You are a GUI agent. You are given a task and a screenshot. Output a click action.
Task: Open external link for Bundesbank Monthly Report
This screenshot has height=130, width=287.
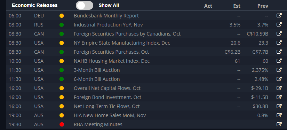tap(279, 16)
